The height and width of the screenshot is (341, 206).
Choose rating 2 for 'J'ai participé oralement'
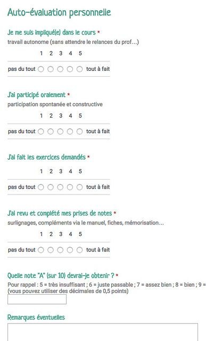coord(51,132)
